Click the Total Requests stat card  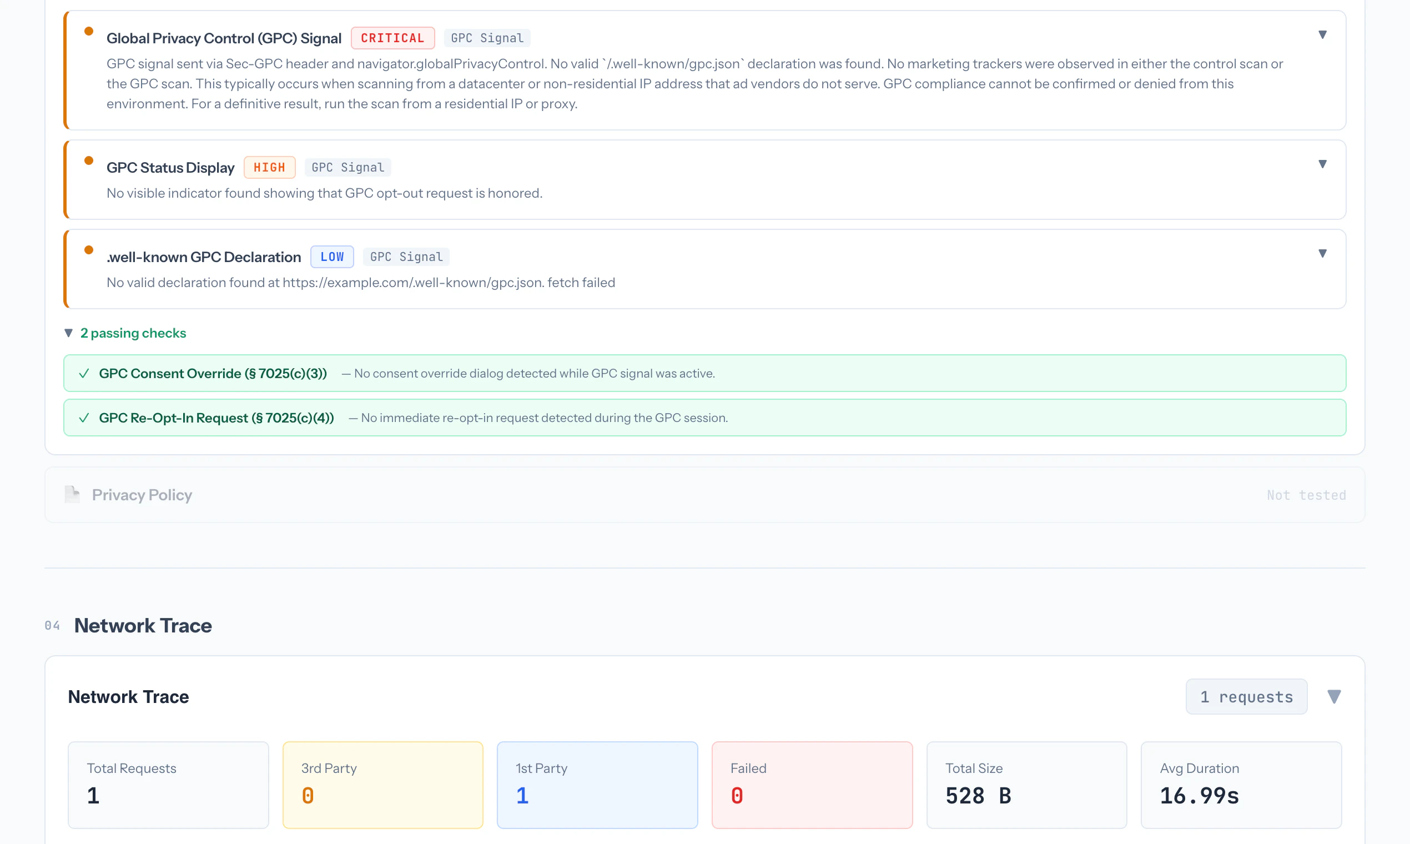(x=168, y=785)
